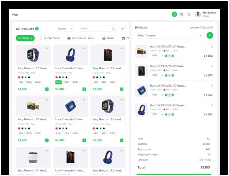This screenshot has width=229, height=176.
Task: Click the green icon beside the search box
Action: pyautogui.click(x=122, y=29)
